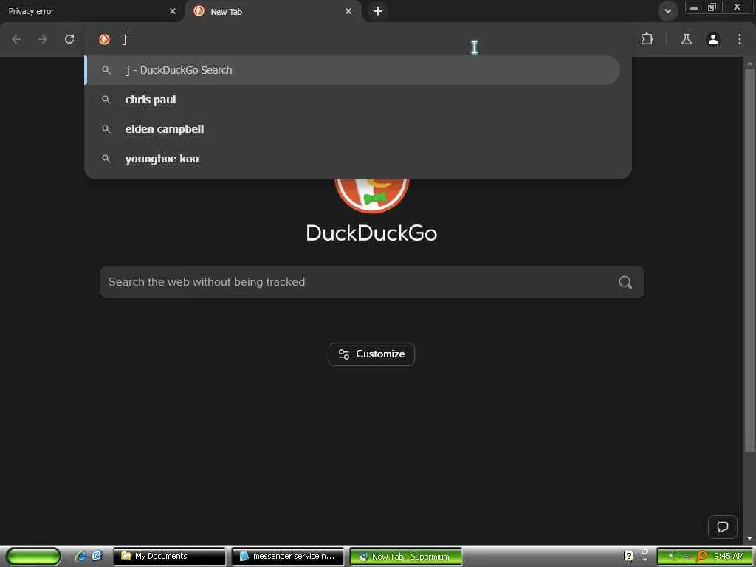Close the Privacy error tab
Screen dimensions: 756x567
click(x=173, y=11)
